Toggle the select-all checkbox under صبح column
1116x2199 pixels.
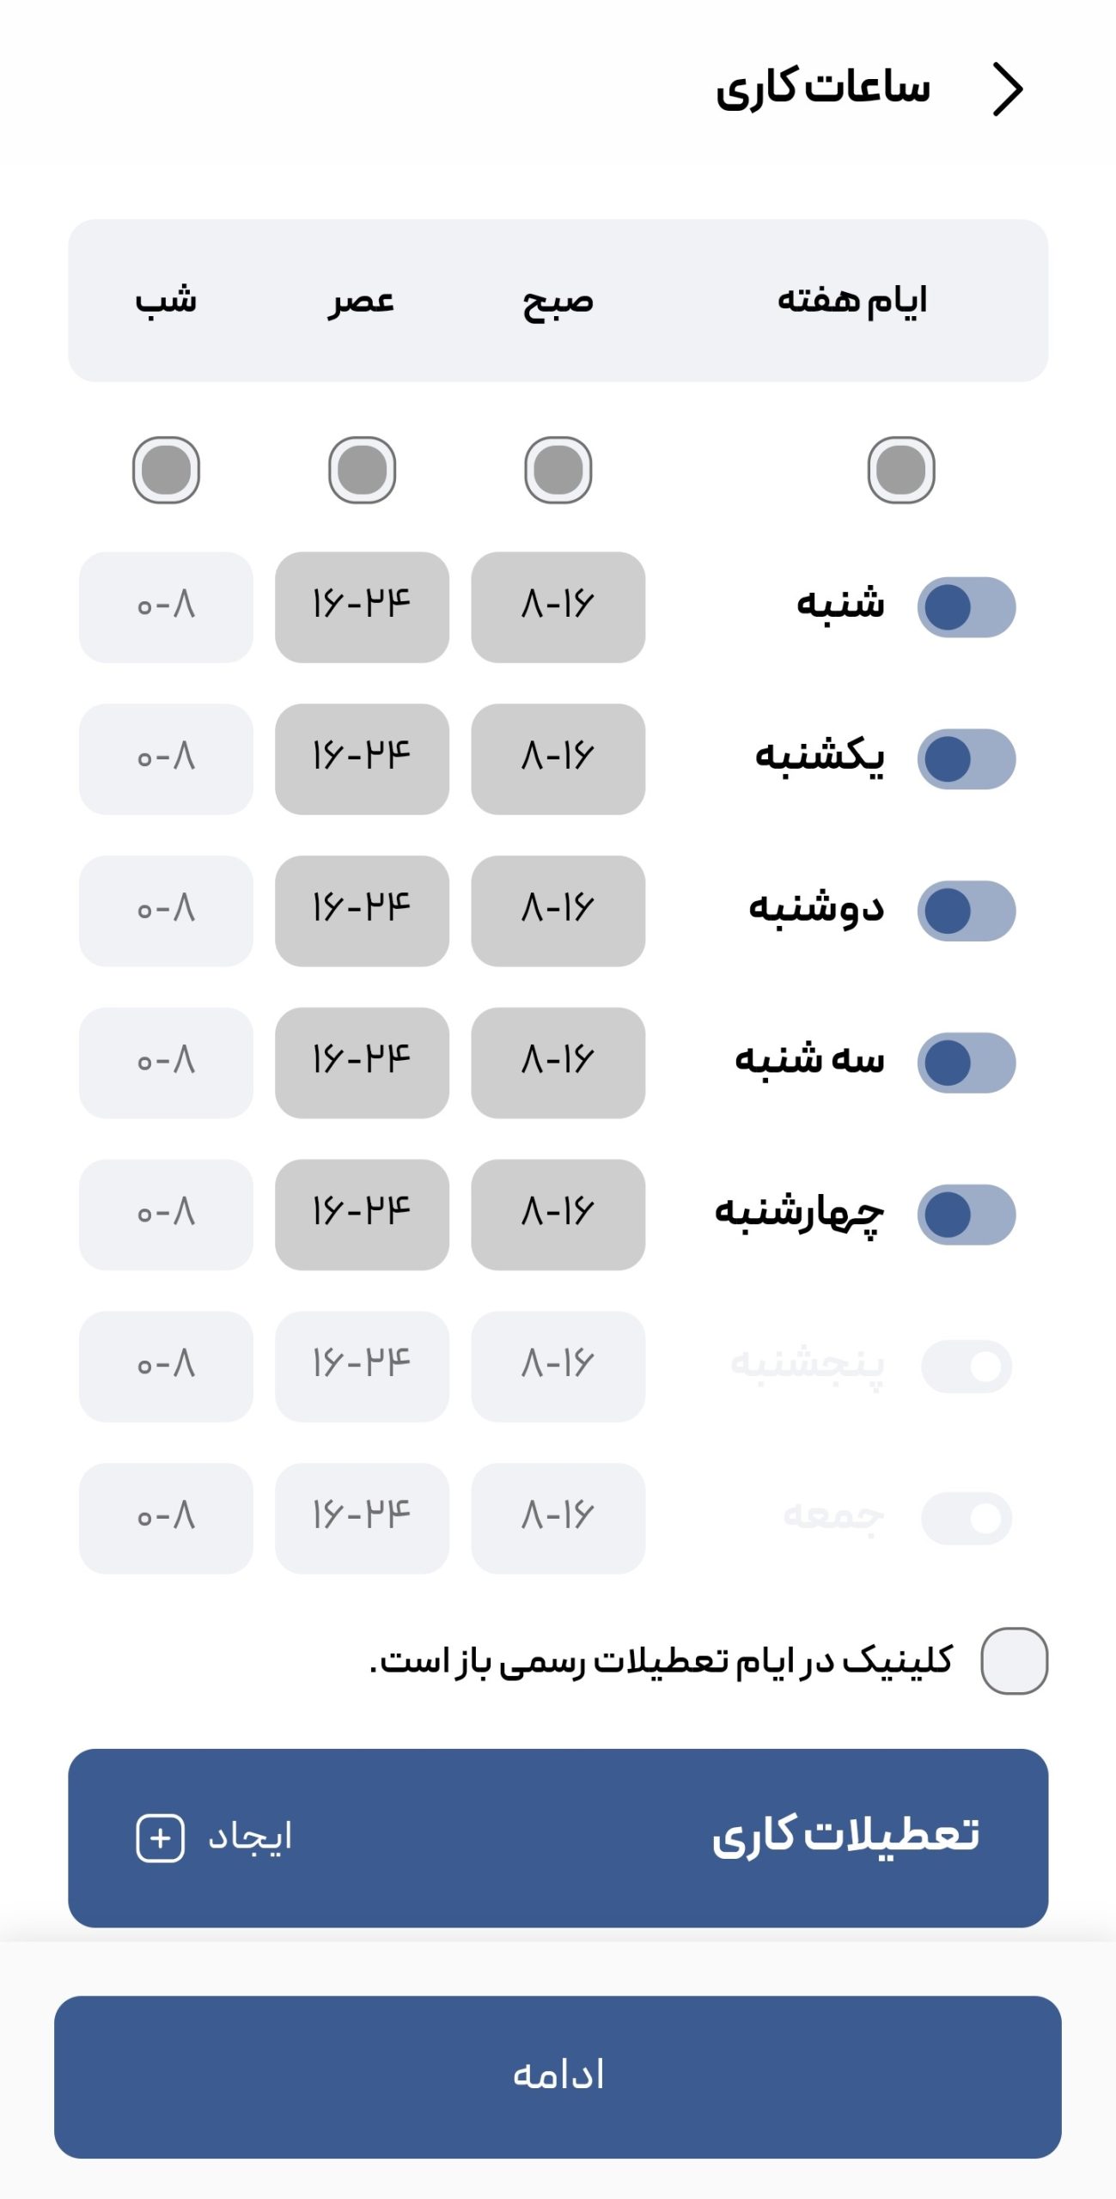[558, 470]
